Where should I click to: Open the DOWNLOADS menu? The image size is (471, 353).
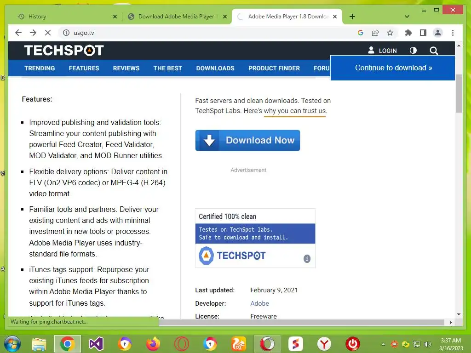215,68
